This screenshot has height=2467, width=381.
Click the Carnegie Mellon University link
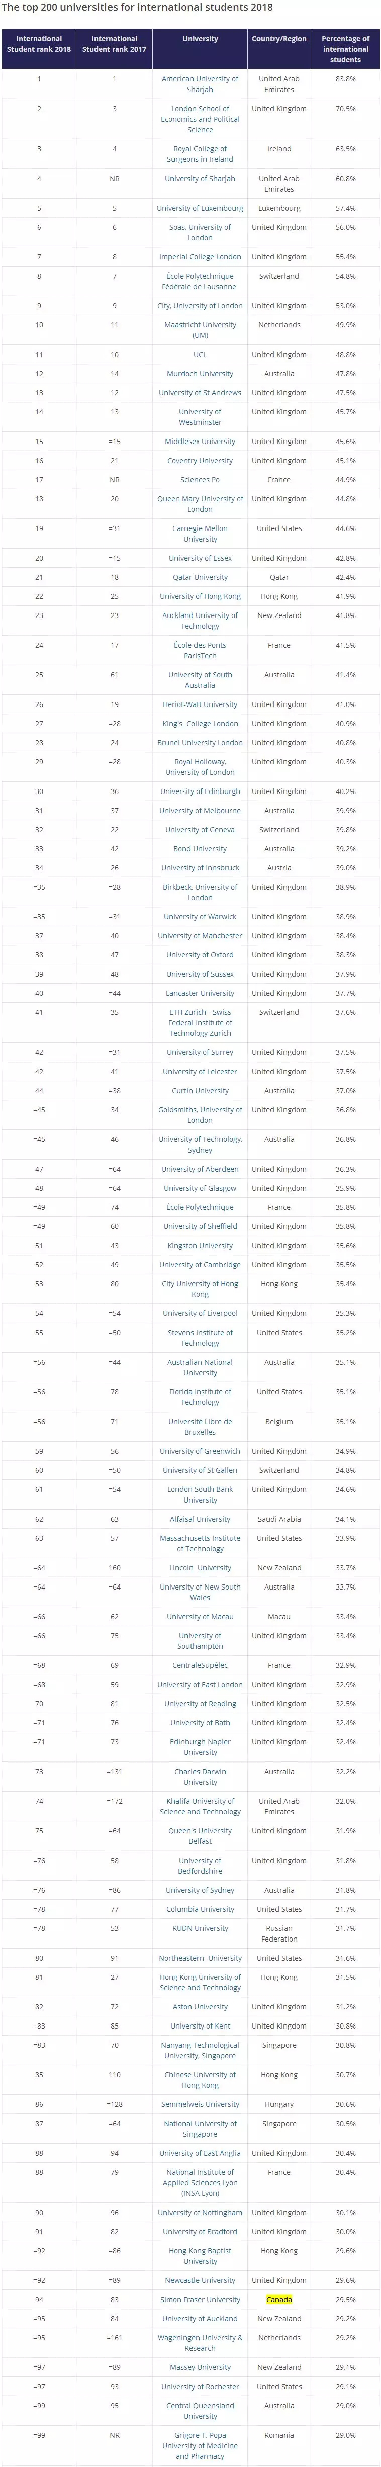[x=200, y=534]
